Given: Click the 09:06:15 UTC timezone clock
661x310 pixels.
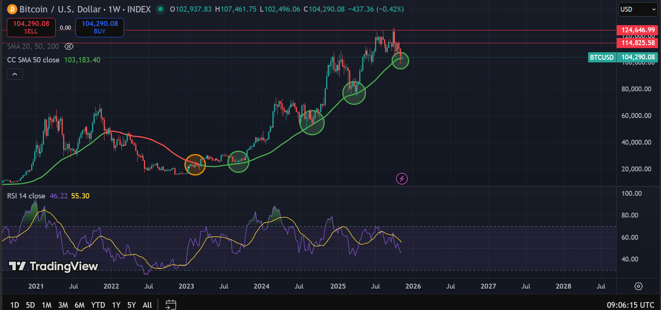Looking at the screenshot, I should [630, 305].
